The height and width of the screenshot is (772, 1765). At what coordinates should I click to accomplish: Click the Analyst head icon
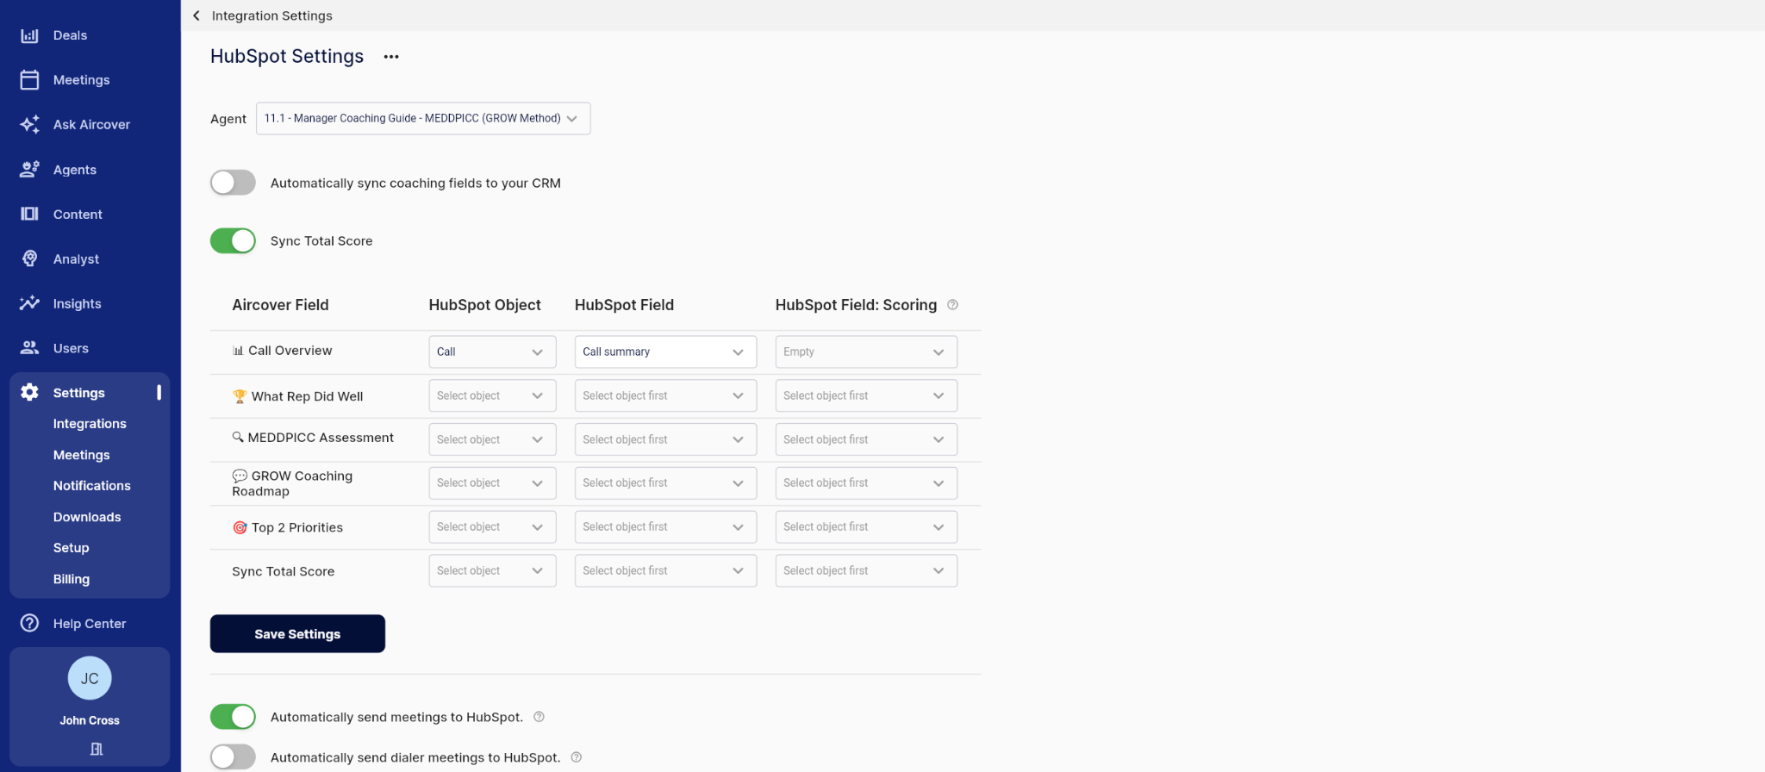[29, 258]
